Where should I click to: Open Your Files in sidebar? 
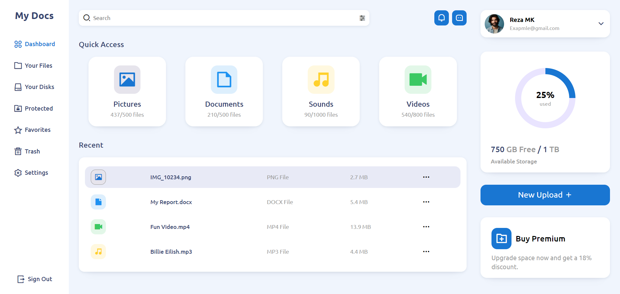[33, 65]
